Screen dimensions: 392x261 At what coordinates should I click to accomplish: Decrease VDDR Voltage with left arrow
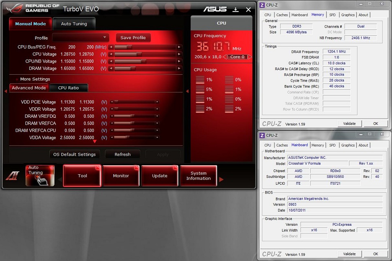(112, 109)
